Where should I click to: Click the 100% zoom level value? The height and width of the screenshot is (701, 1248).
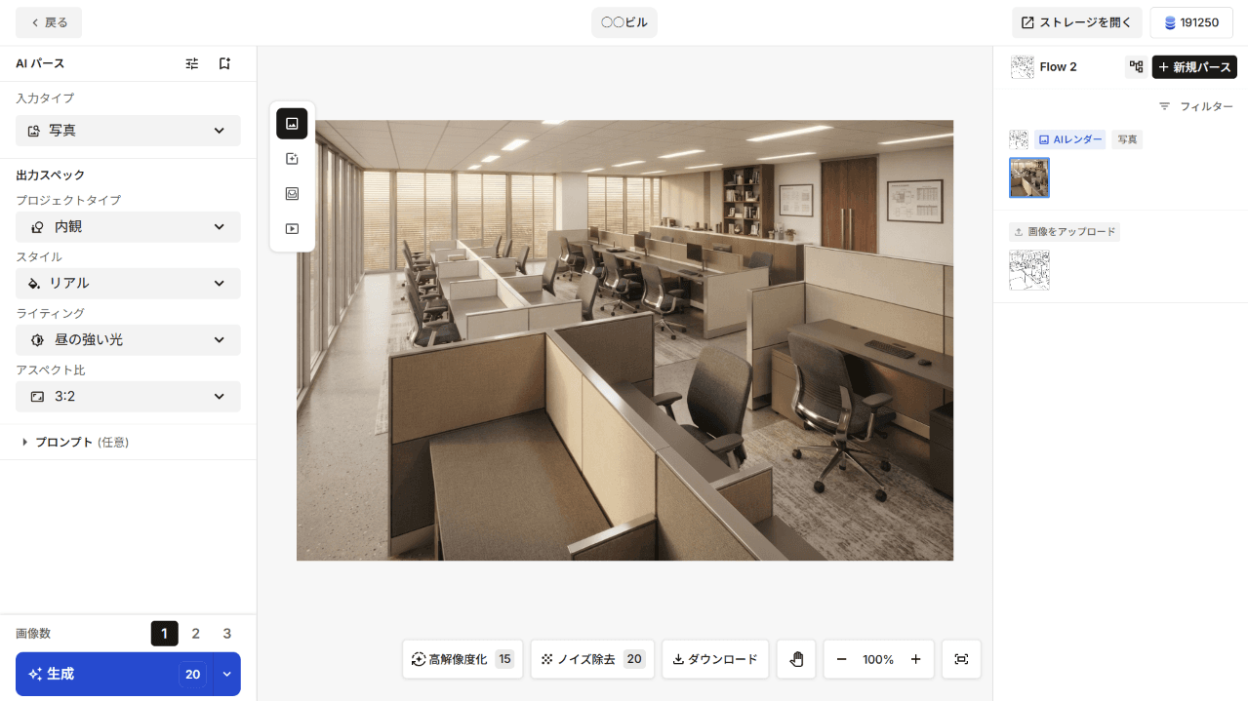[x=878, y=660]
